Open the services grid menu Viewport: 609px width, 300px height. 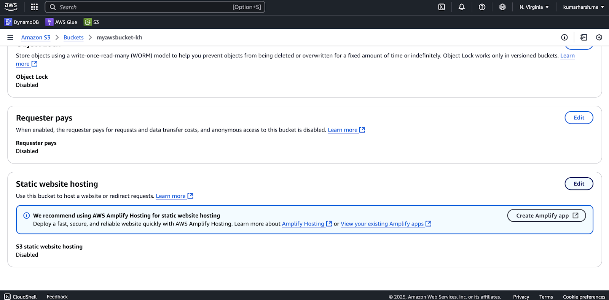pos(34,7)
